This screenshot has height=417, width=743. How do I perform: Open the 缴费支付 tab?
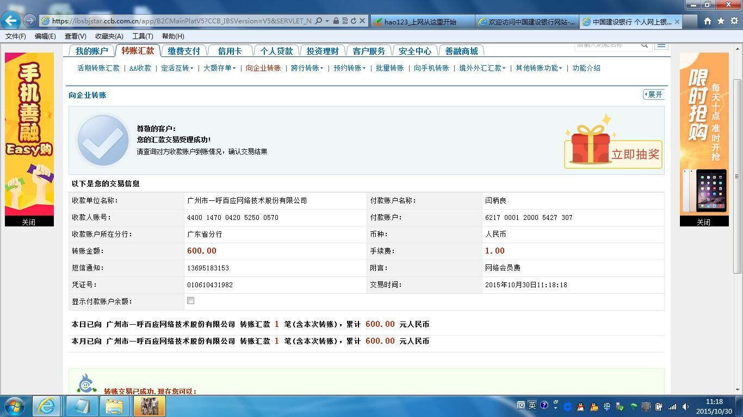coord(184,51)
